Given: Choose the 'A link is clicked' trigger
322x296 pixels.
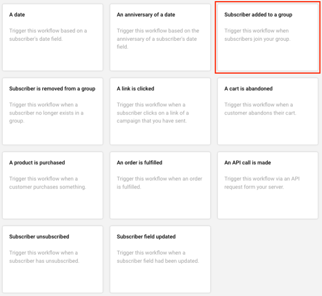Looking at the screenshot, I should pos(160,111).
